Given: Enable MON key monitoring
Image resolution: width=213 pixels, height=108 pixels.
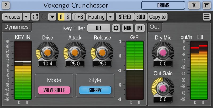Looking at the screenshot, I should (x=128, y=28).
